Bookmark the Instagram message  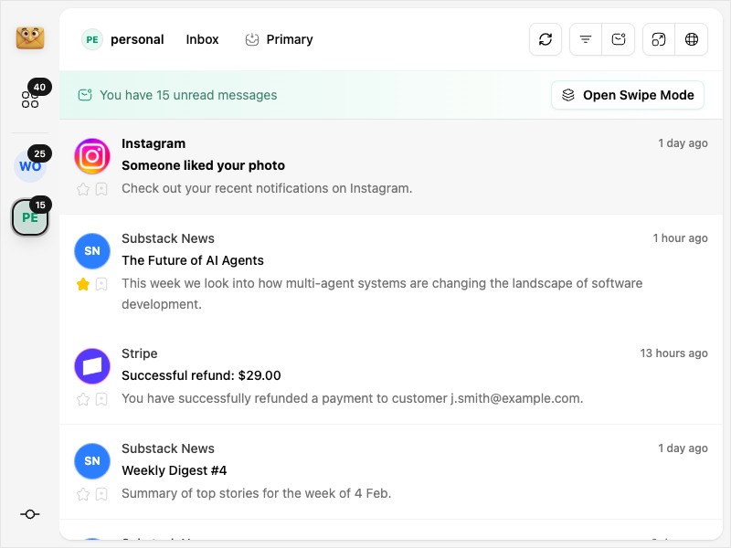(101, 189)
